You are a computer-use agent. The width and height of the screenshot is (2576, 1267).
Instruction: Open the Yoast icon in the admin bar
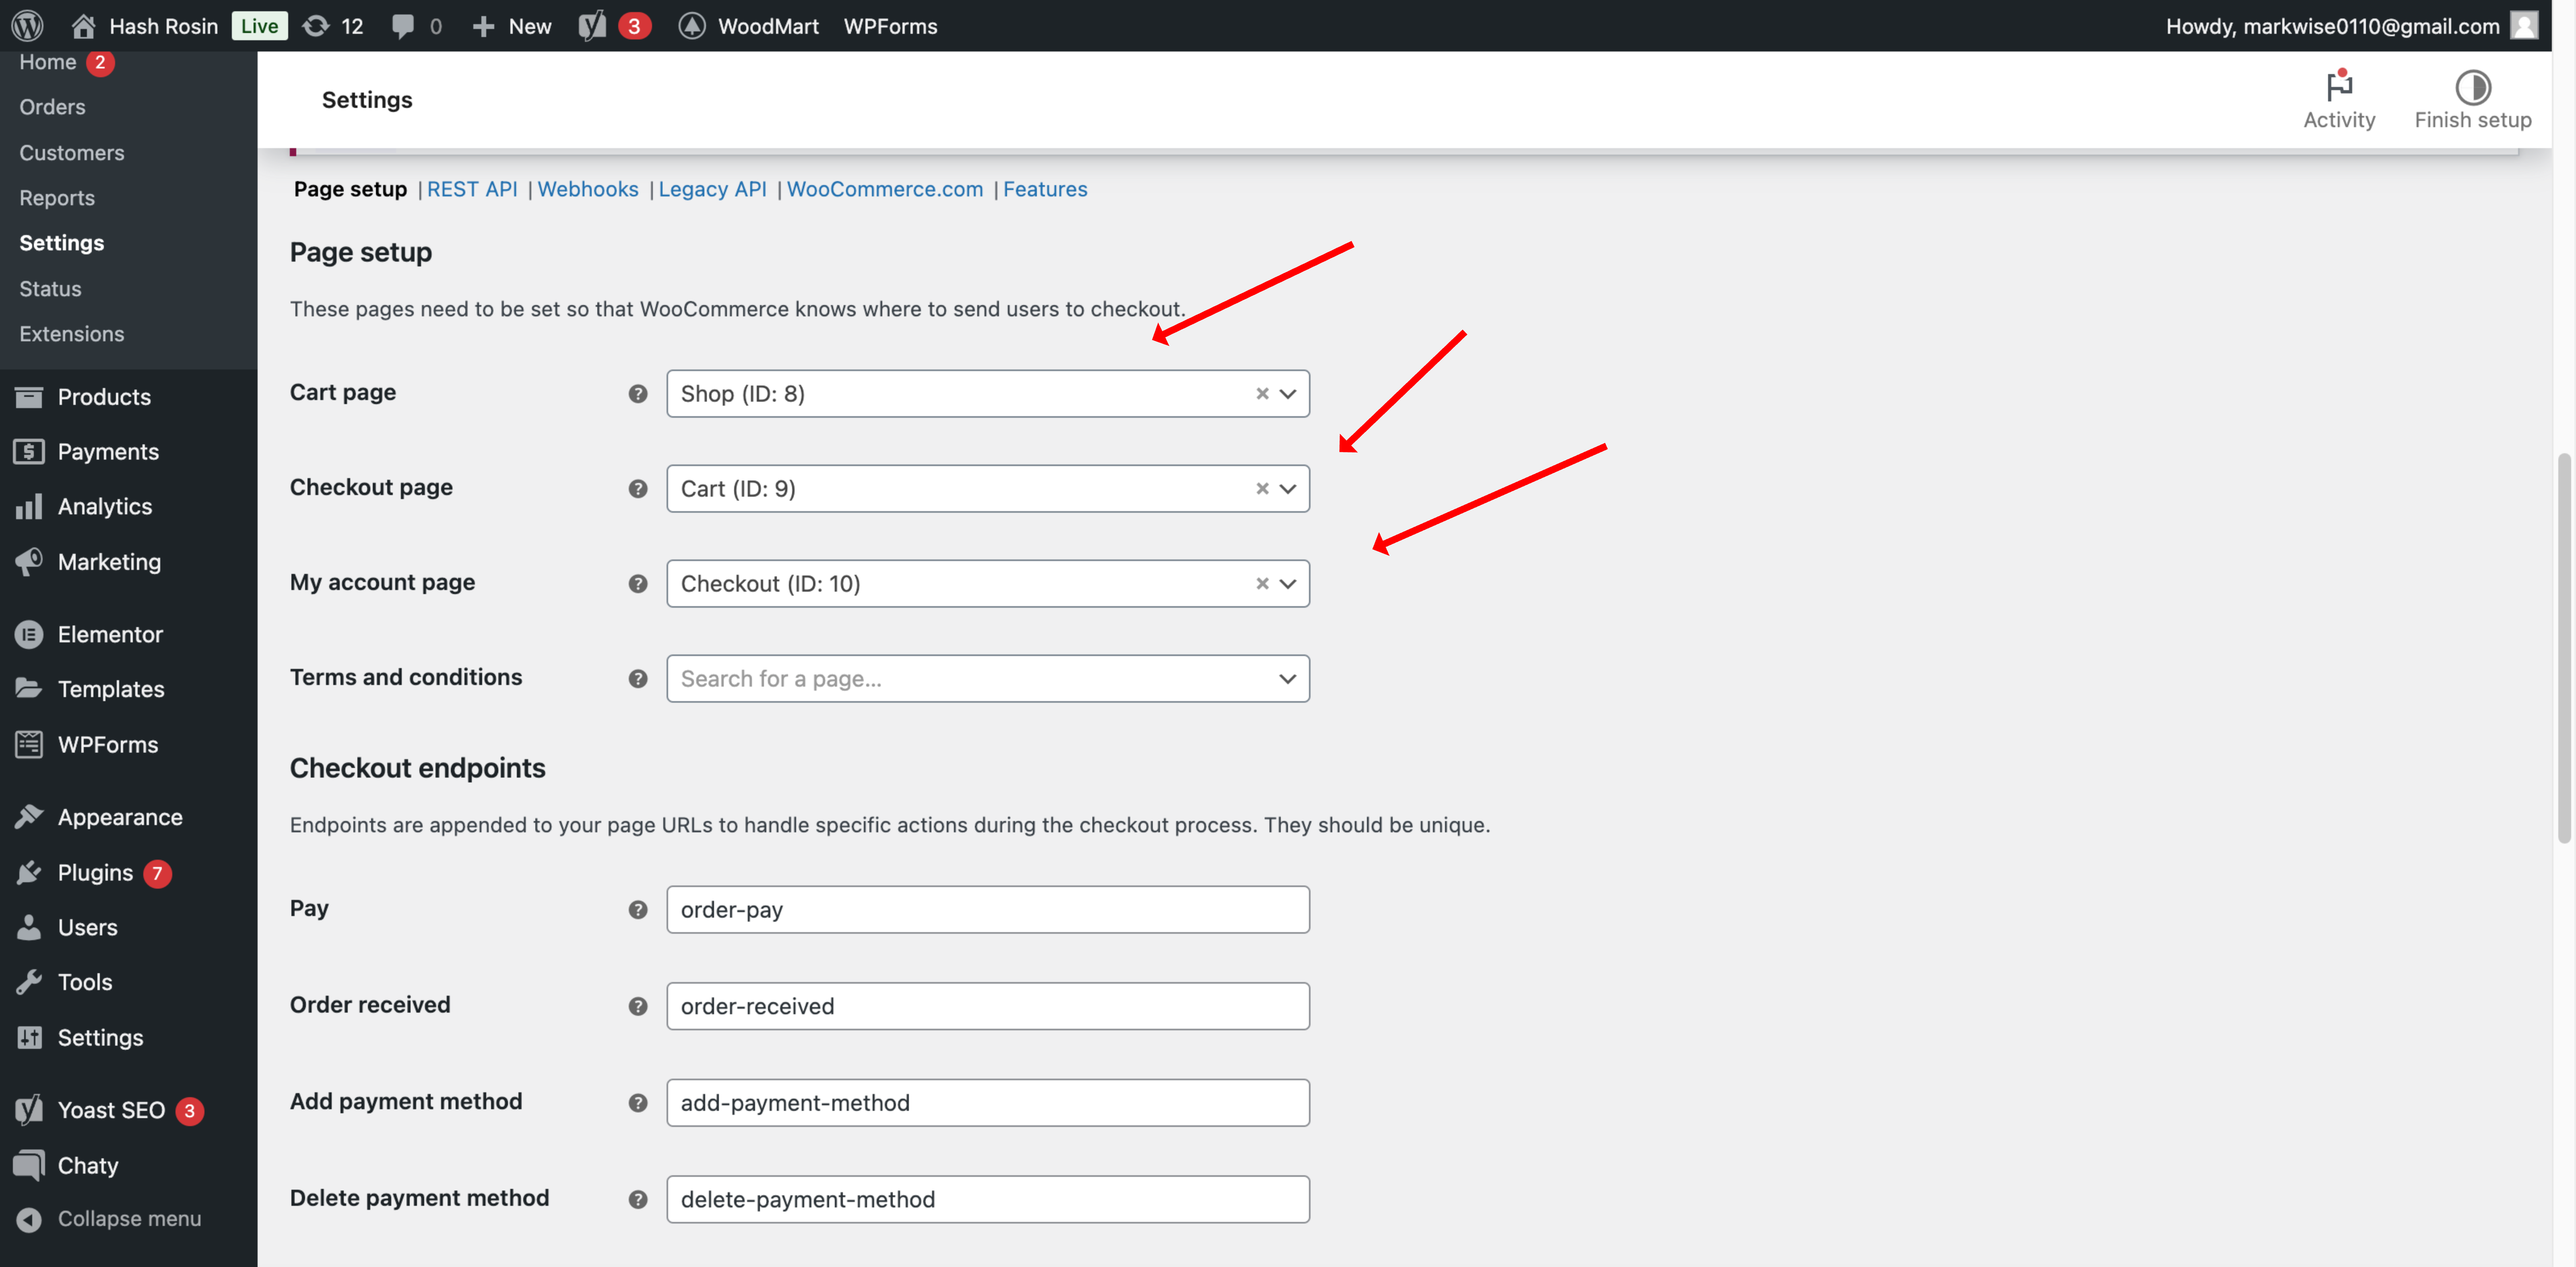[x=592, y=26]
